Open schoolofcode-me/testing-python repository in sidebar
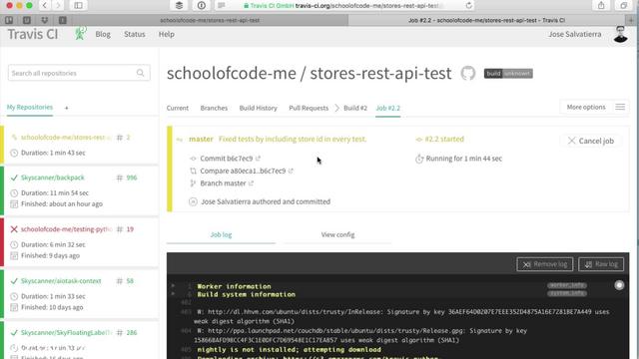639x359 pixels. 66,229
